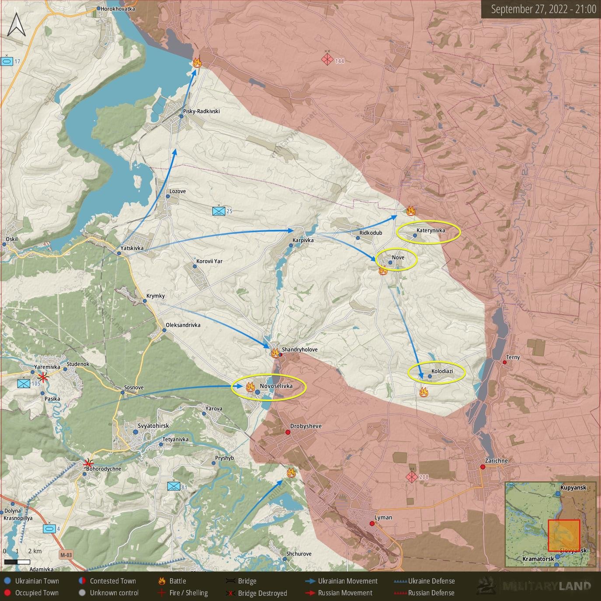Click the Lyman contested town marker
This screenshot has height=601, width=601.
[x=372, y=523]
